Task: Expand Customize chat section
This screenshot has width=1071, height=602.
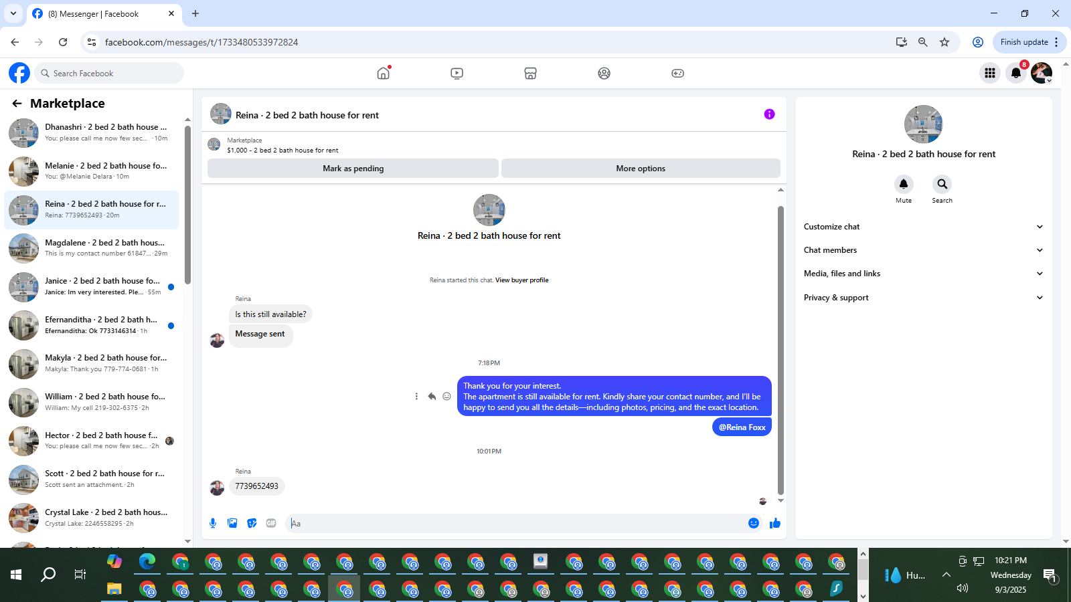Action: (924, 227)
